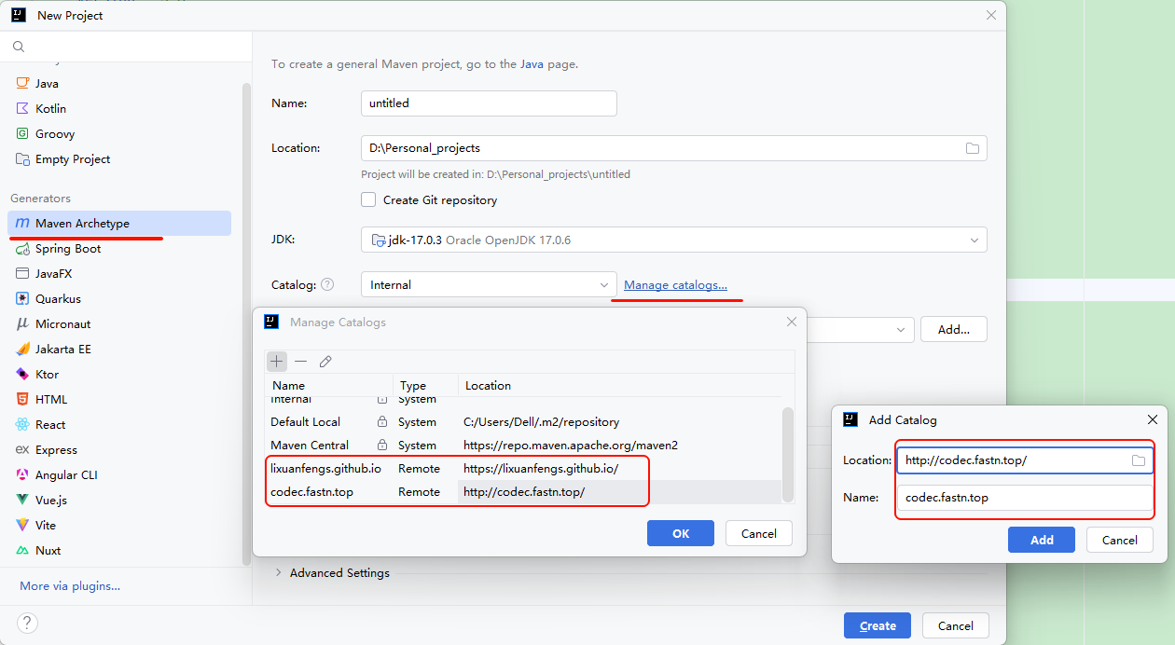The height and width of the screenshot is (645, 1175).
Task: Cancel the Manage Catalogs dialog
Action: 758,533
